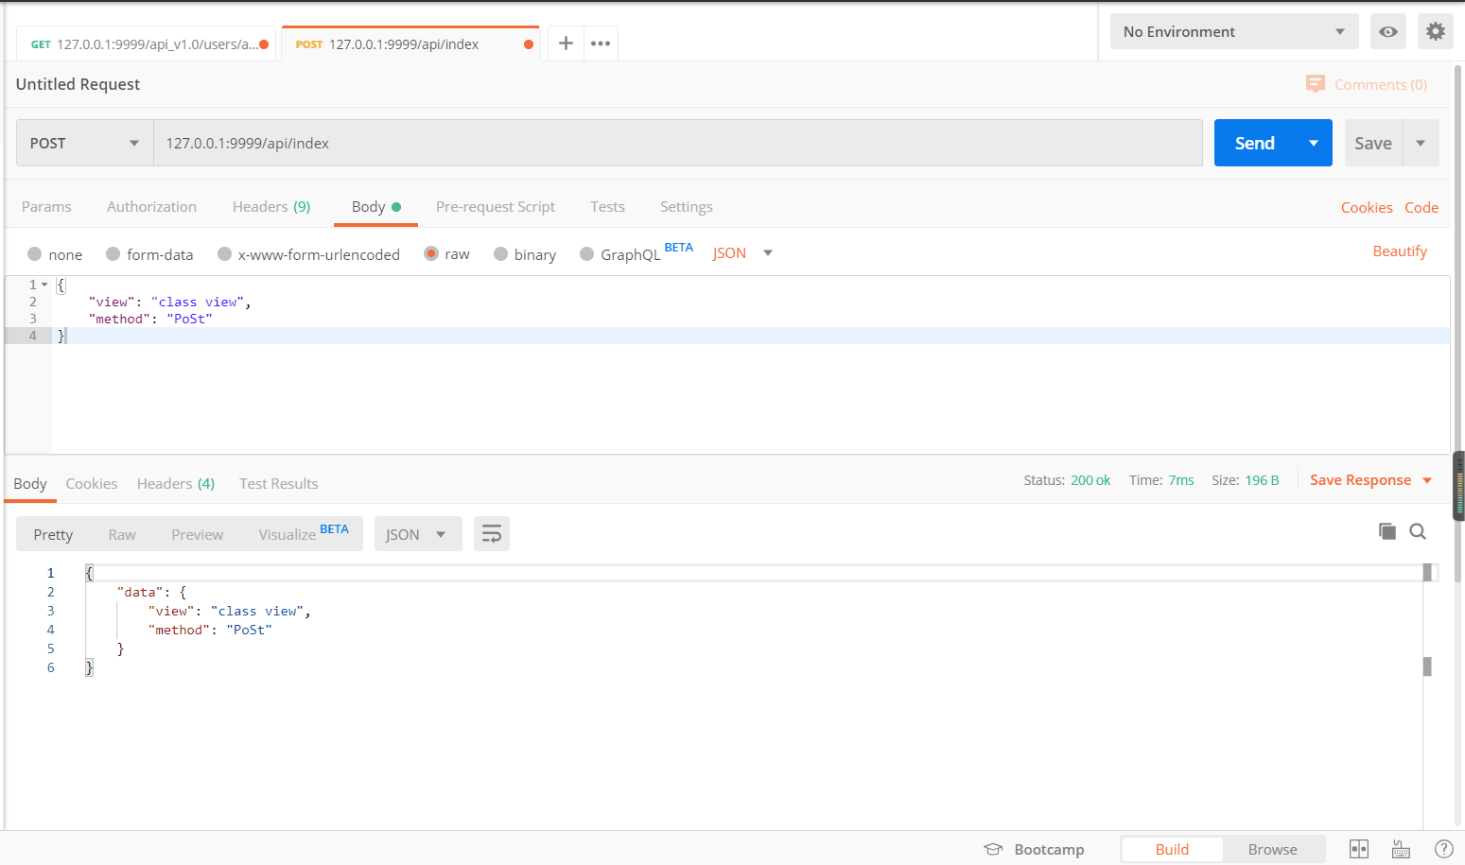Open the environment quick look eye icon

1387,31
